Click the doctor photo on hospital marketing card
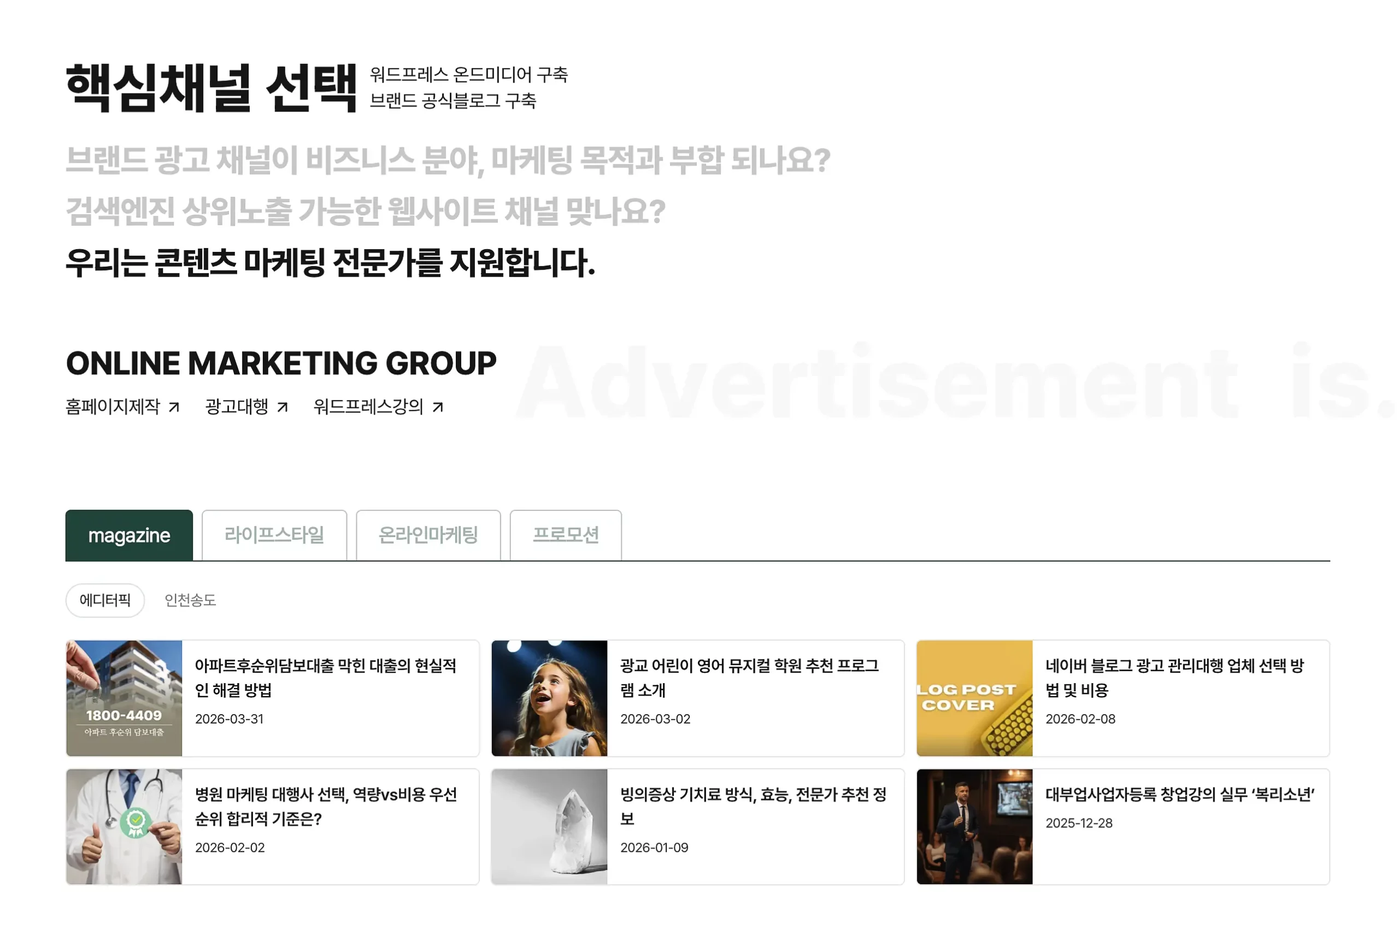The image size is (1399, 929). [x=125, y=827]
